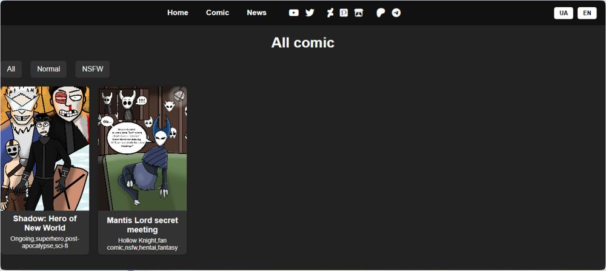Filter comics by NSFW
606x271 pixels.
(92, 69)
